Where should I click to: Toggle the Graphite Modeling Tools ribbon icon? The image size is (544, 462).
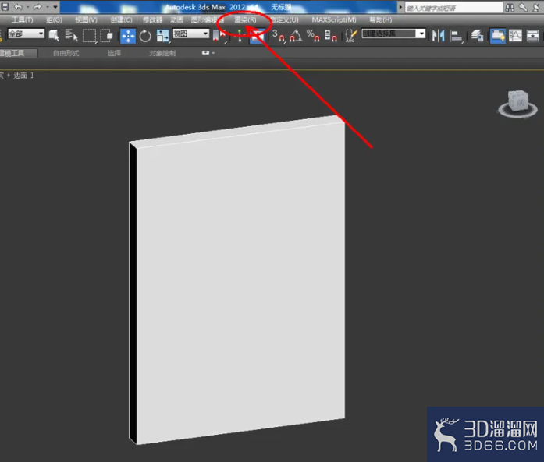[497, 36]
